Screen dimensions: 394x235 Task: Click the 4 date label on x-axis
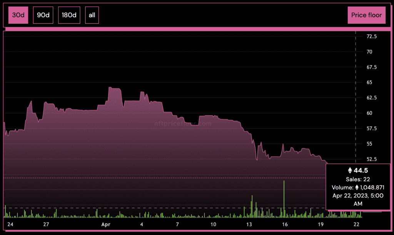click(x=142, y=224)
